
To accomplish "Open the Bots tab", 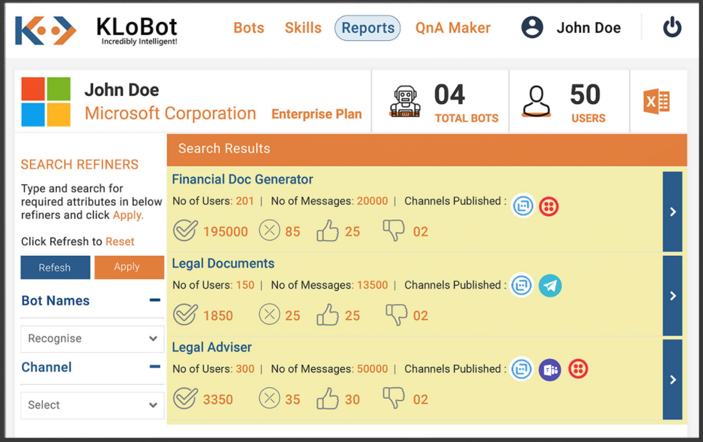I will [x=249, y=28].
